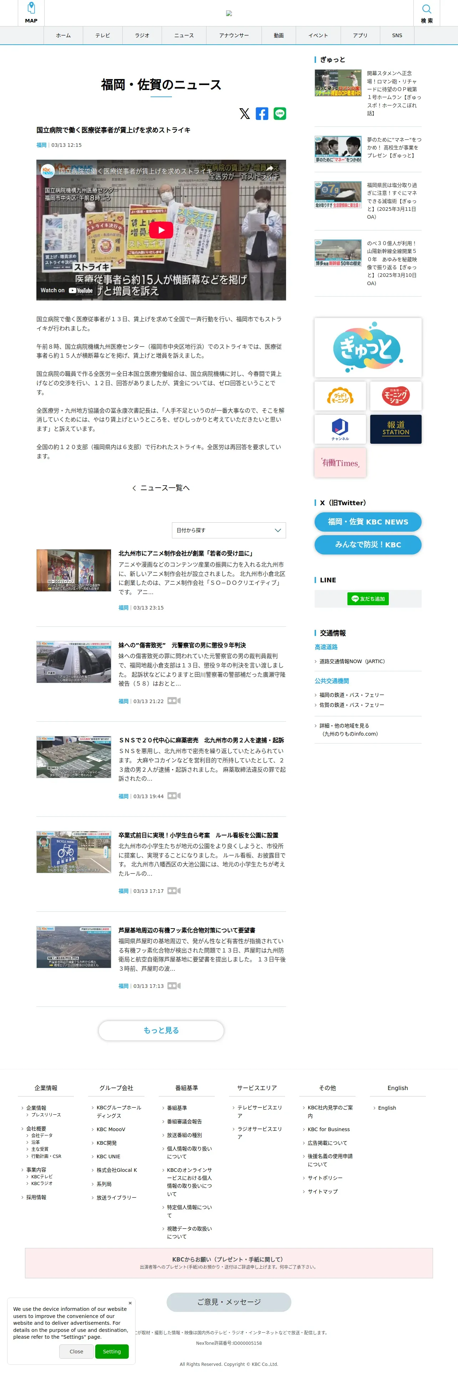
Task: Click the LINE 友だち追加 button
Action: click(x=368, y=599)
